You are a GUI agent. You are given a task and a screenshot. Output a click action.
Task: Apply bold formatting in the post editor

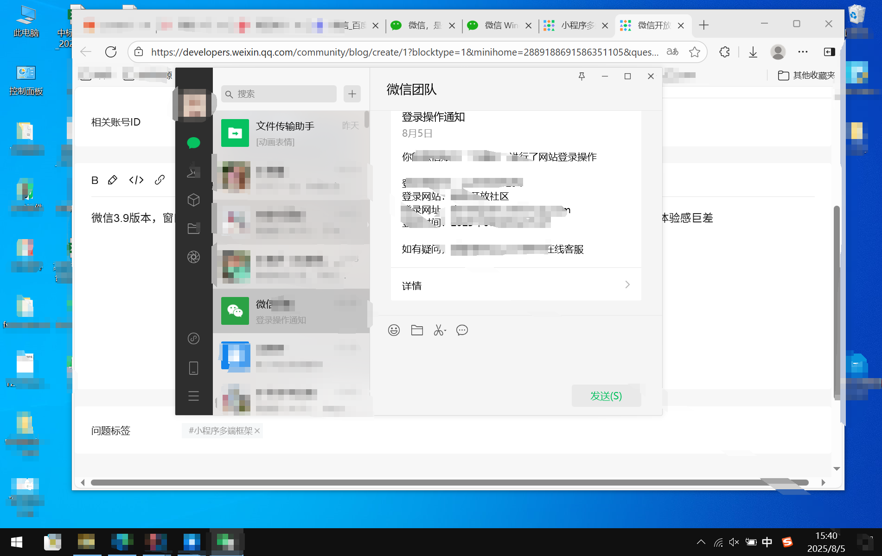point(95,180)
